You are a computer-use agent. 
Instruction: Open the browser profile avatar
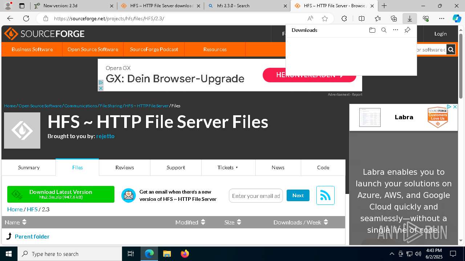(x=8, y=6)
